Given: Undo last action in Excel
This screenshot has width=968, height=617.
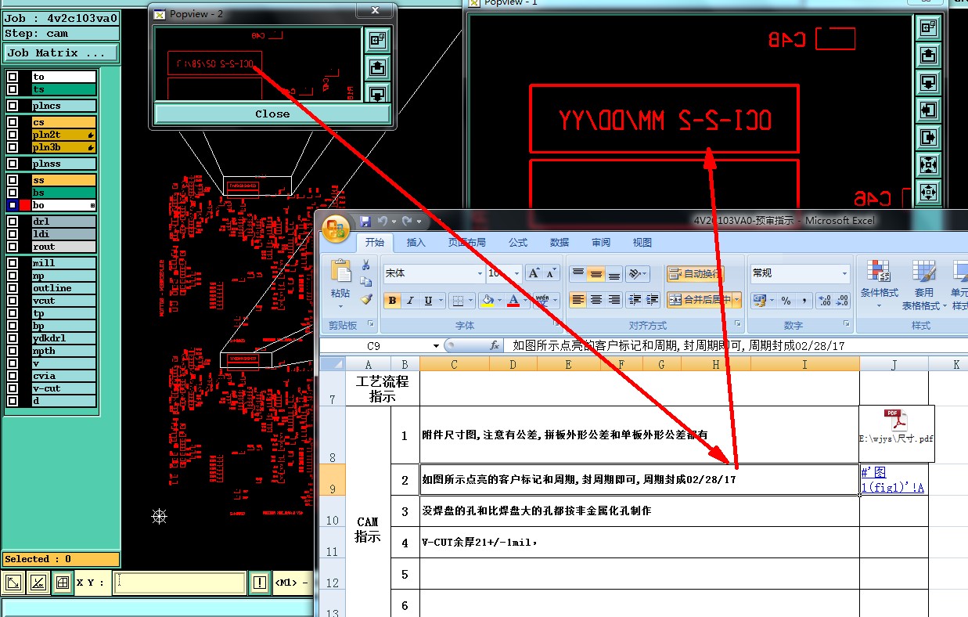Looking at the screenshot, I should (383, 222).
